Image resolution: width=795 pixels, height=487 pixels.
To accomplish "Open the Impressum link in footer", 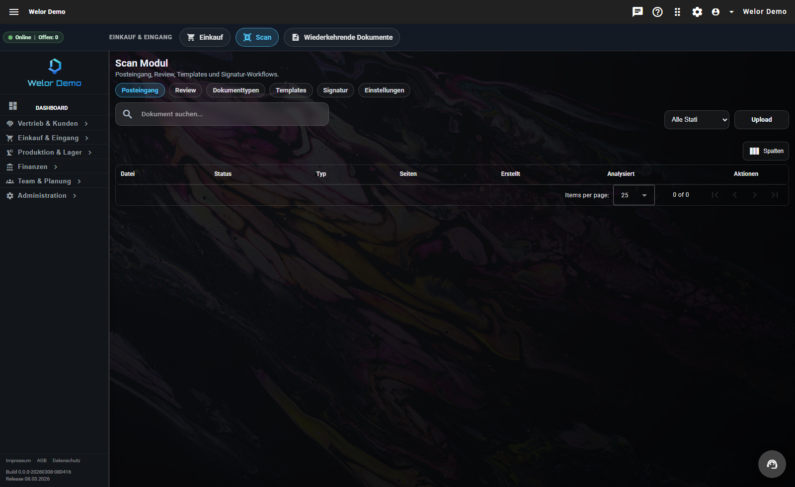I will coord(18,461).
